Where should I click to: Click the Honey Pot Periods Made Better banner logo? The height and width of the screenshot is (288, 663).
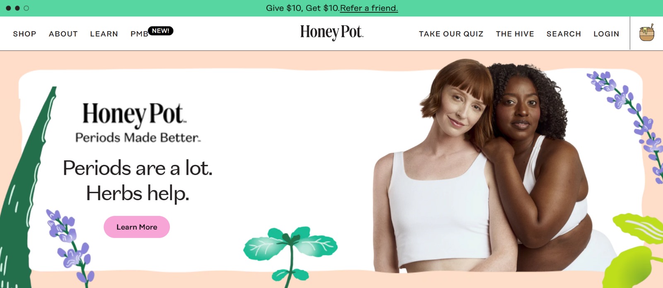[x=138, y=123]
